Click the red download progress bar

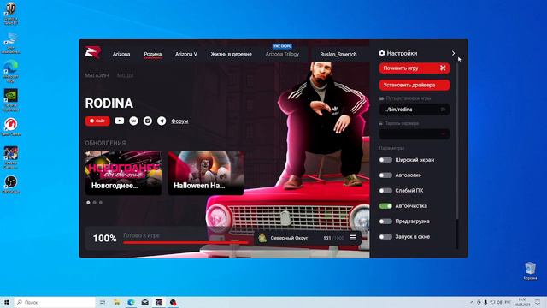click(185, 242)
